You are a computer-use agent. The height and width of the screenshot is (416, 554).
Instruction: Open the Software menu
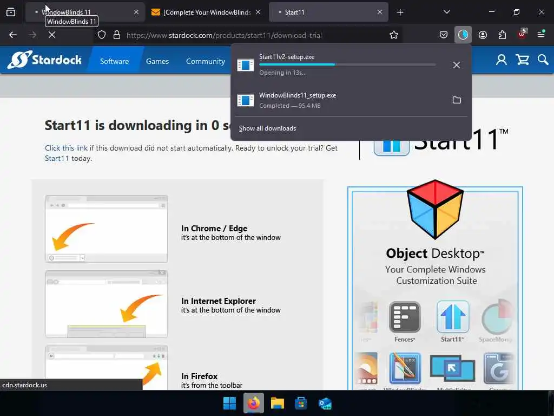coord(114,61)
